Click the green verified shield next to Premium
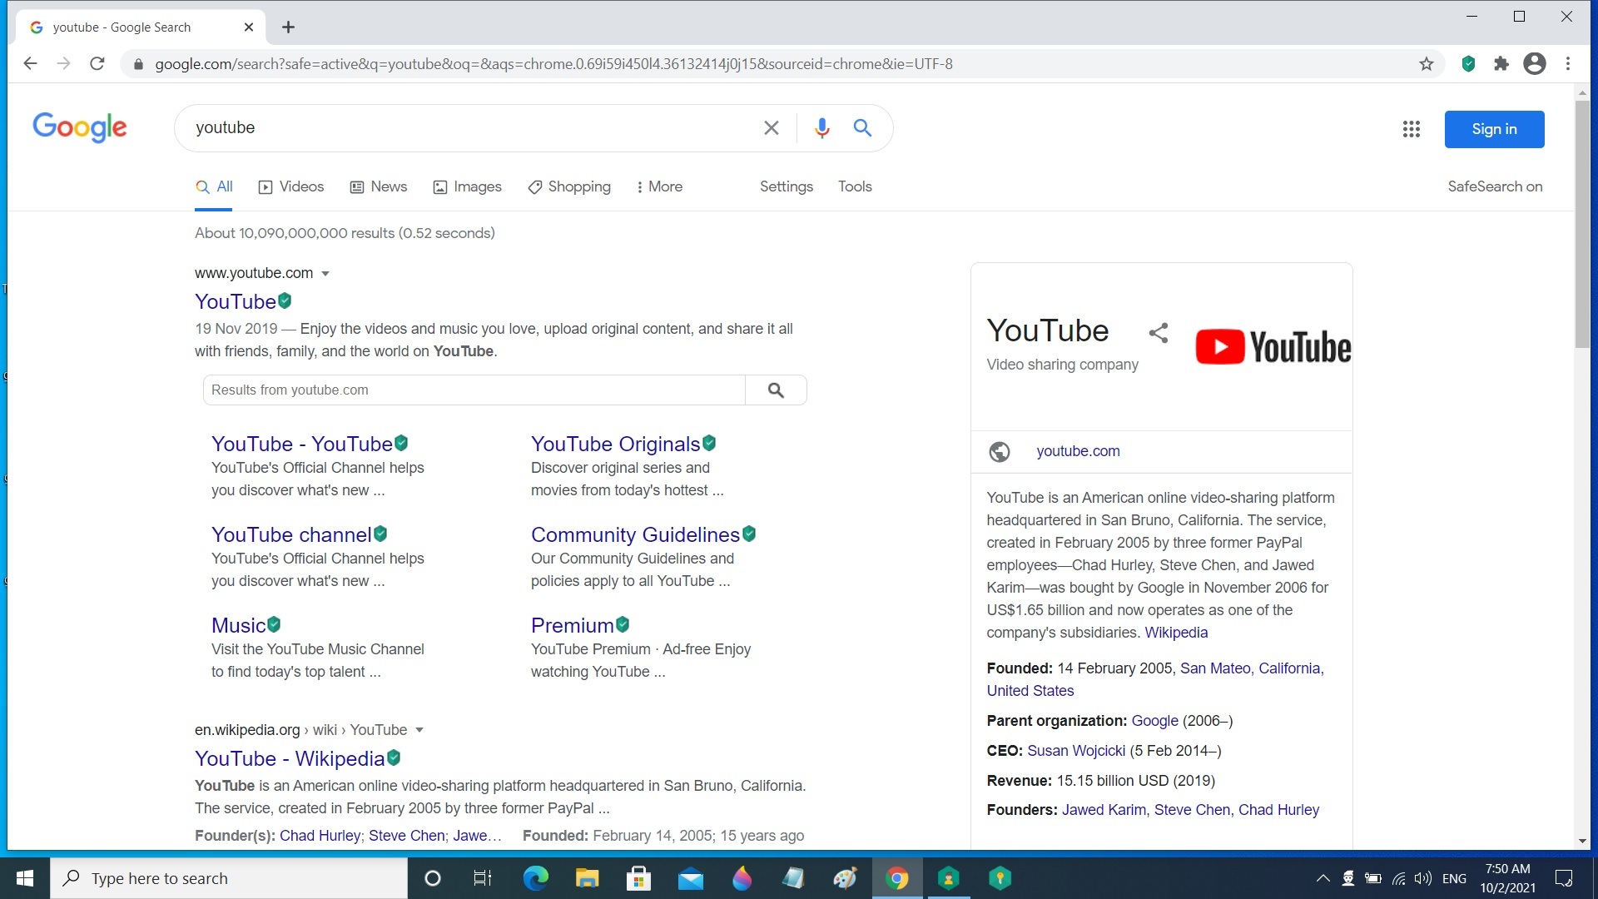The width and height of the screenshot is (1598, 899). point(623,624)
